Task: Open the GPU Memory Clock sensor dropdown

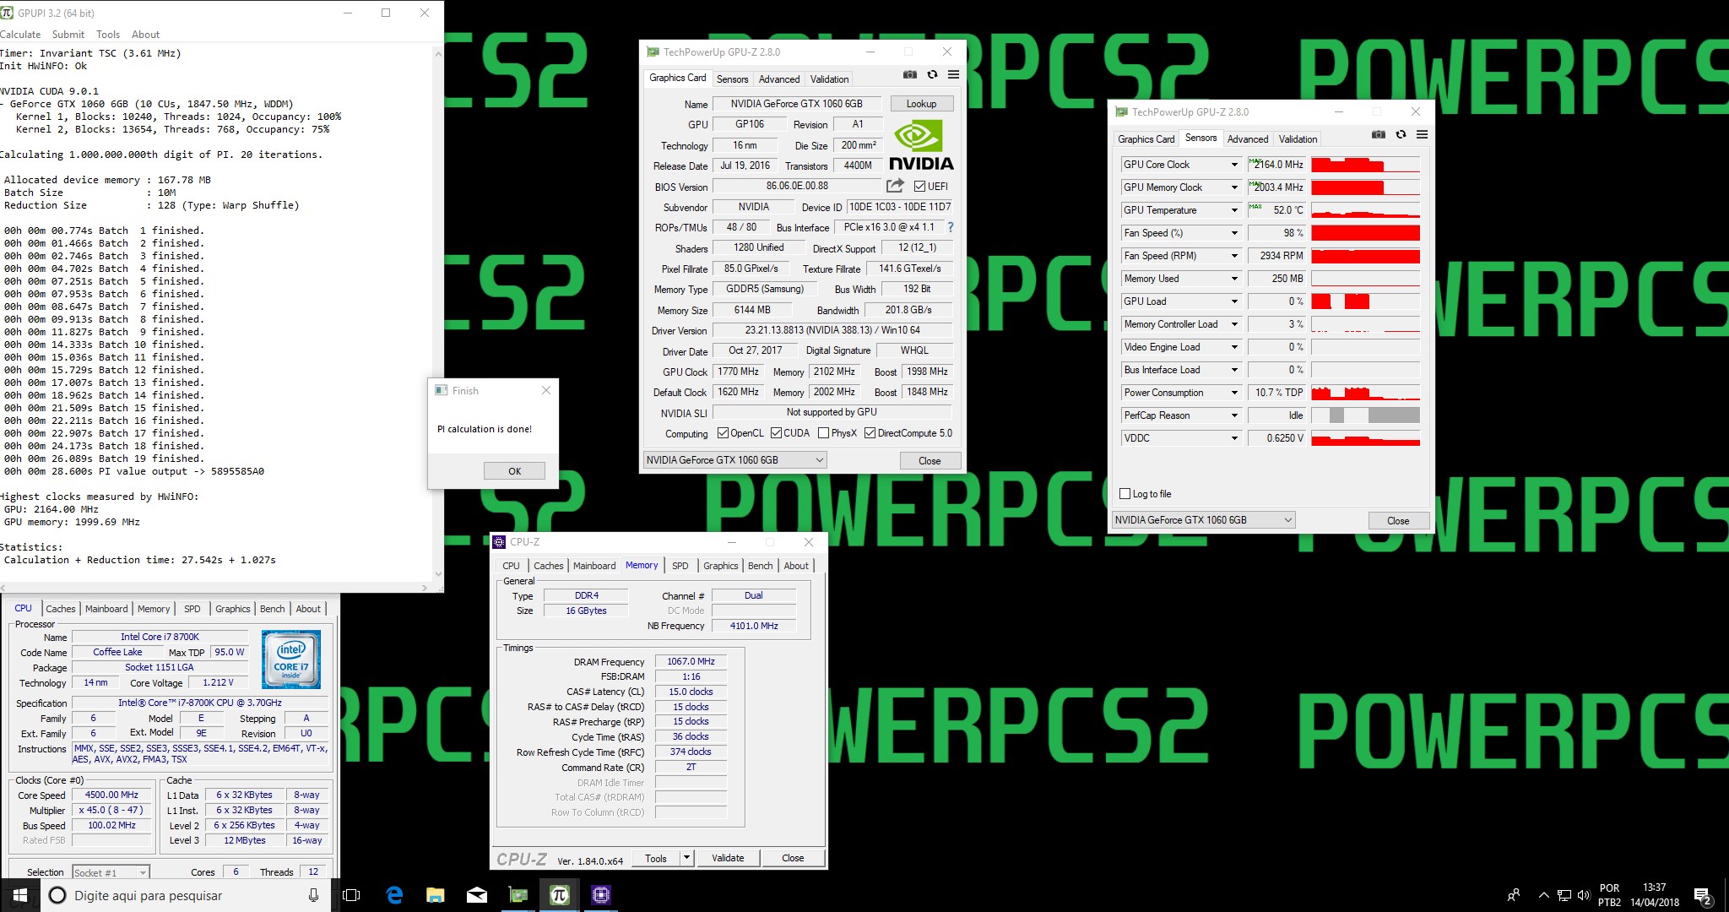Action: pos(1234,187)
